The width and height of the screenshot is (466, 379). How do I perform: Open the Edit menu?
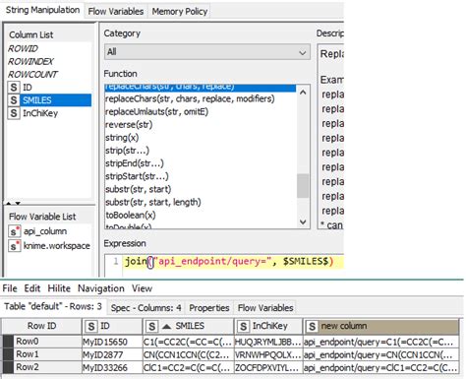pos(32,288)
